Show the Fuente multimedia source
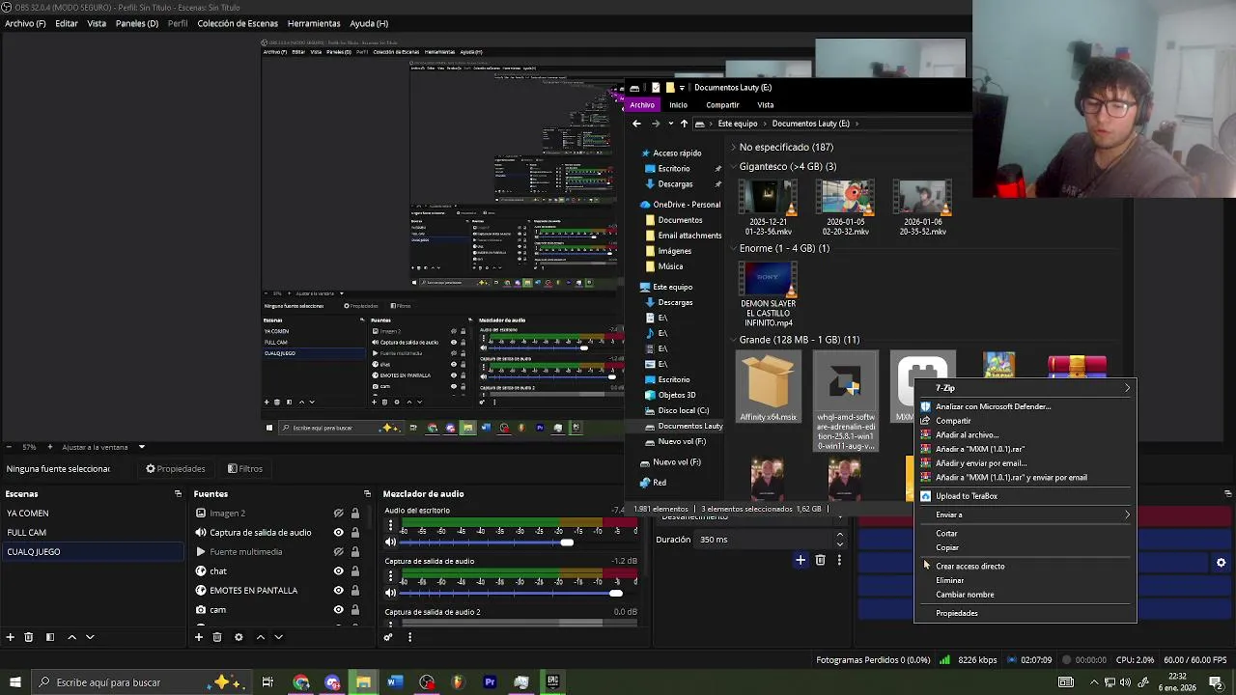The image size is (1236, 695). coord(338,552)
